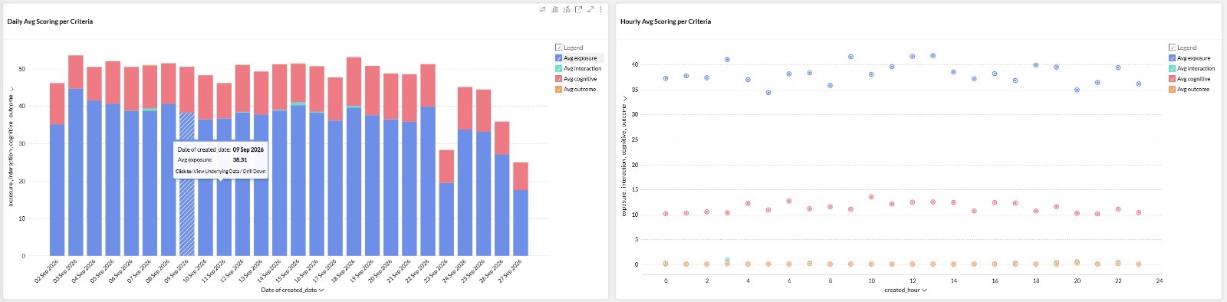Click the Avg exposure 38.31 tooltip value
Screen dimensions: 1227x302
240,160
